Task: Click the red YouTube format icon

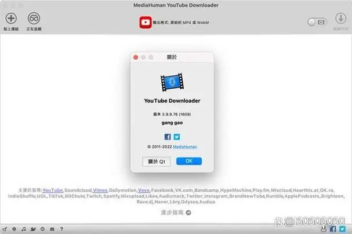Action: (145, 23)
